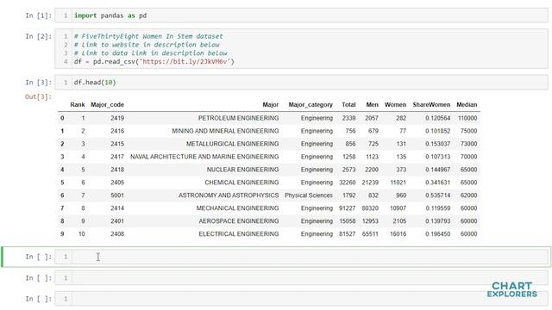Select the pd.read_csv code cell
The image size is (552, 310).
click(x=301, y=49)
